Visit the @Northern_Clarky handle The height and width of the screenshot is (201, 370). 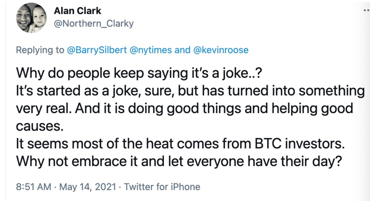[94, 24]
